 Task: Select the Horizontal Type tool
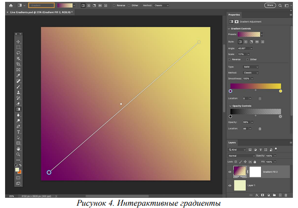pos(18,132)
